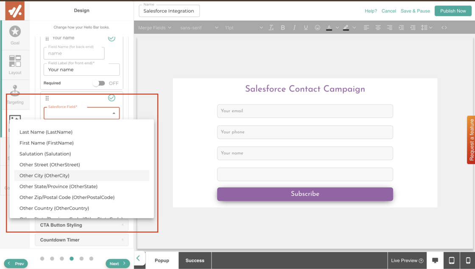
Task: Open the Layout step in sidebar
Action: click(x=15, y=65)
